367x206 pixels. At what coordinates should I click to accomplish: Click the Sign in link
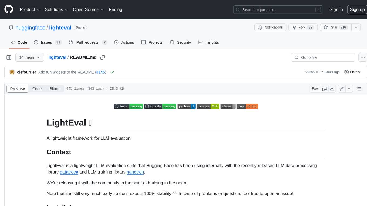click(336, 9)
